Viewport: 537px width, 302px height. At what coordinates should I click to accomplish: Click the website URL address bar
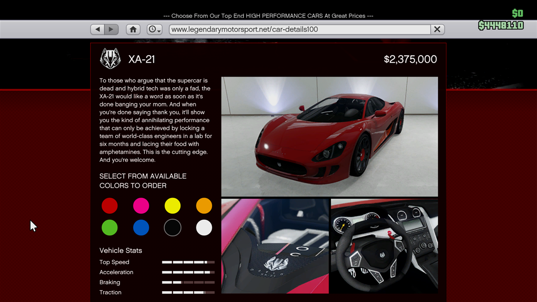coord(300,29)
